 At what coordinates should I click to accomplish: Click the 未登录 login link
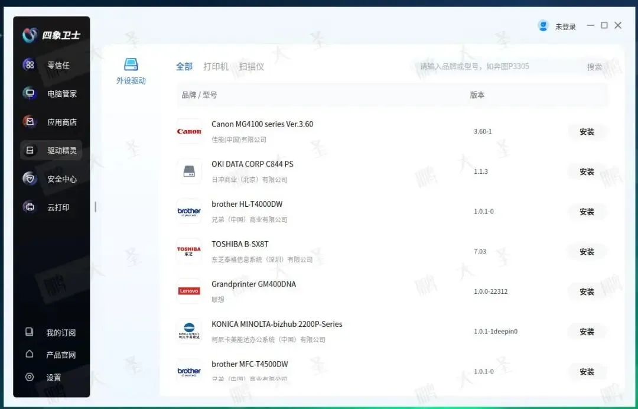coord(565,27)
